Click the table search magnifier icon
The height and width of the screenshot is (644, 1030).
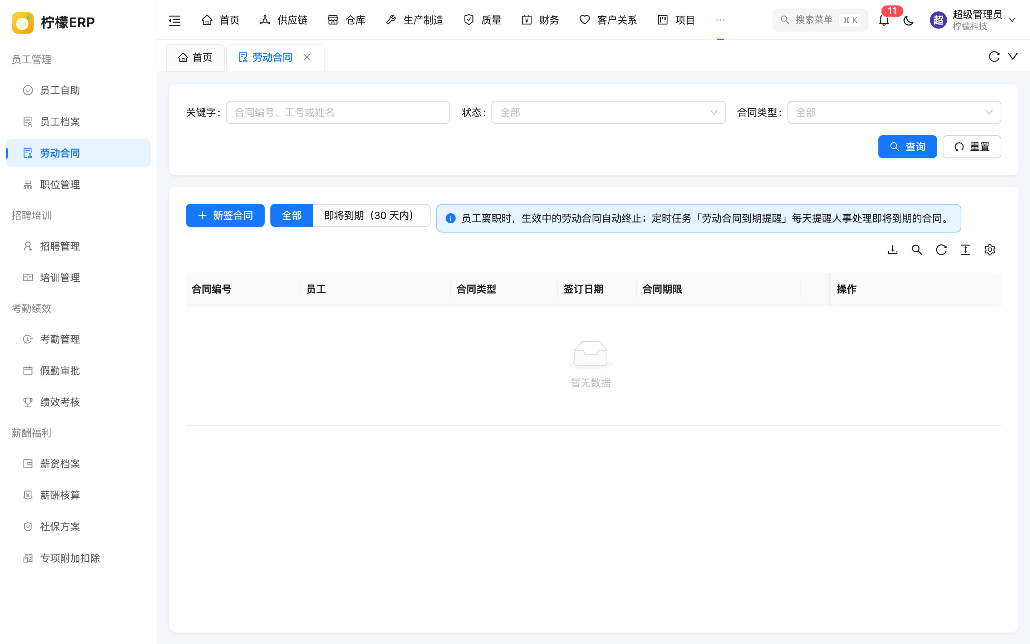(x=917, y=250)
